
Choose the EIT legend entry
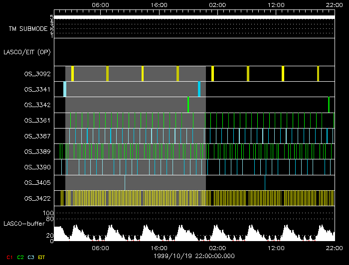41,257
